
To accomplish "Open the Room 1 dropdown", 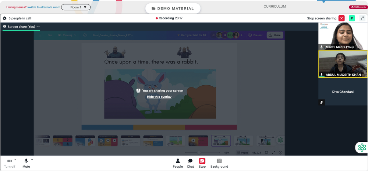I will [76, 7].
